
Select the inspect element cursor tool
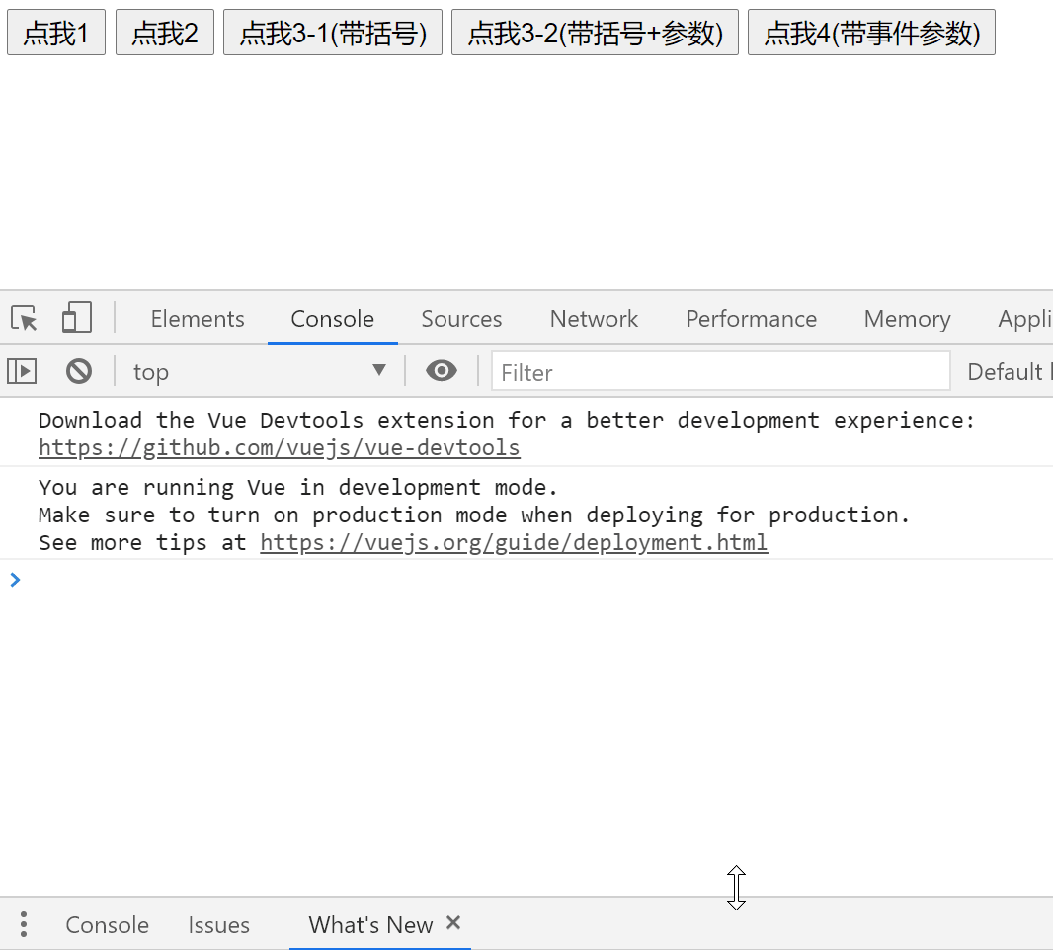[23, 318]
